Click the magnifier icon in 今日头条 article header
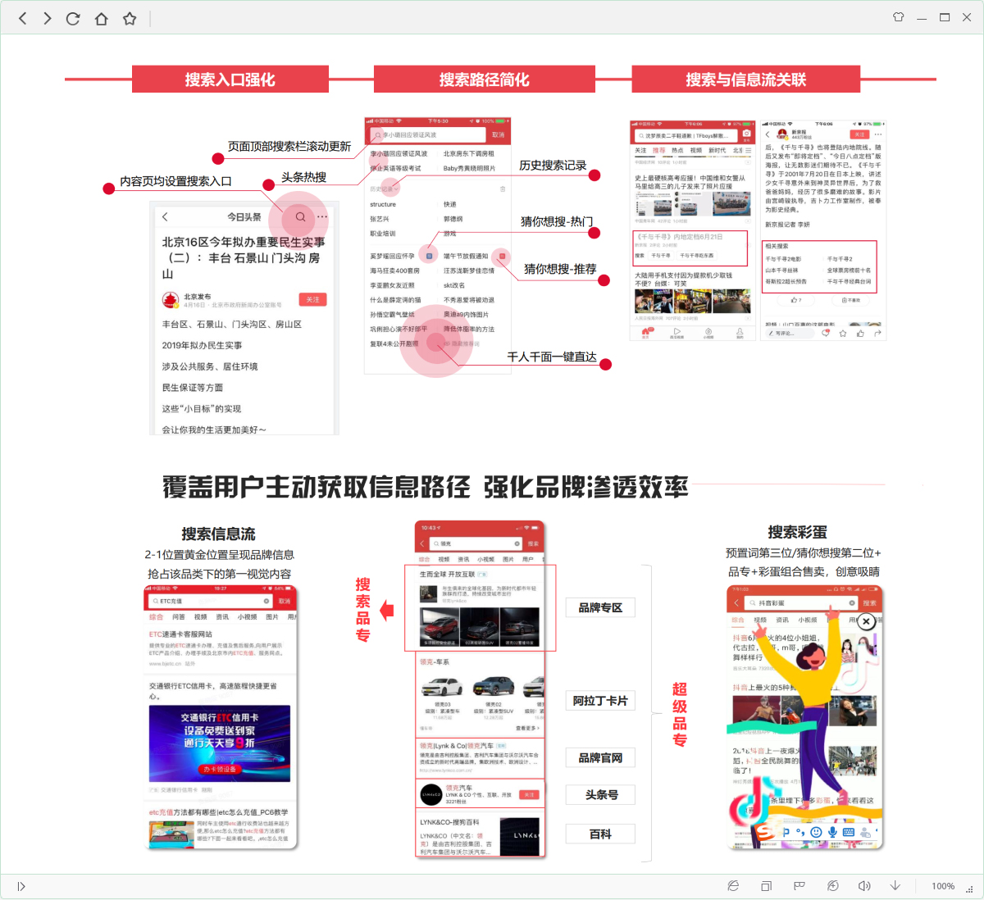This screenshot has height=900, width=984. pyautogui.click(x=300, y=217)
